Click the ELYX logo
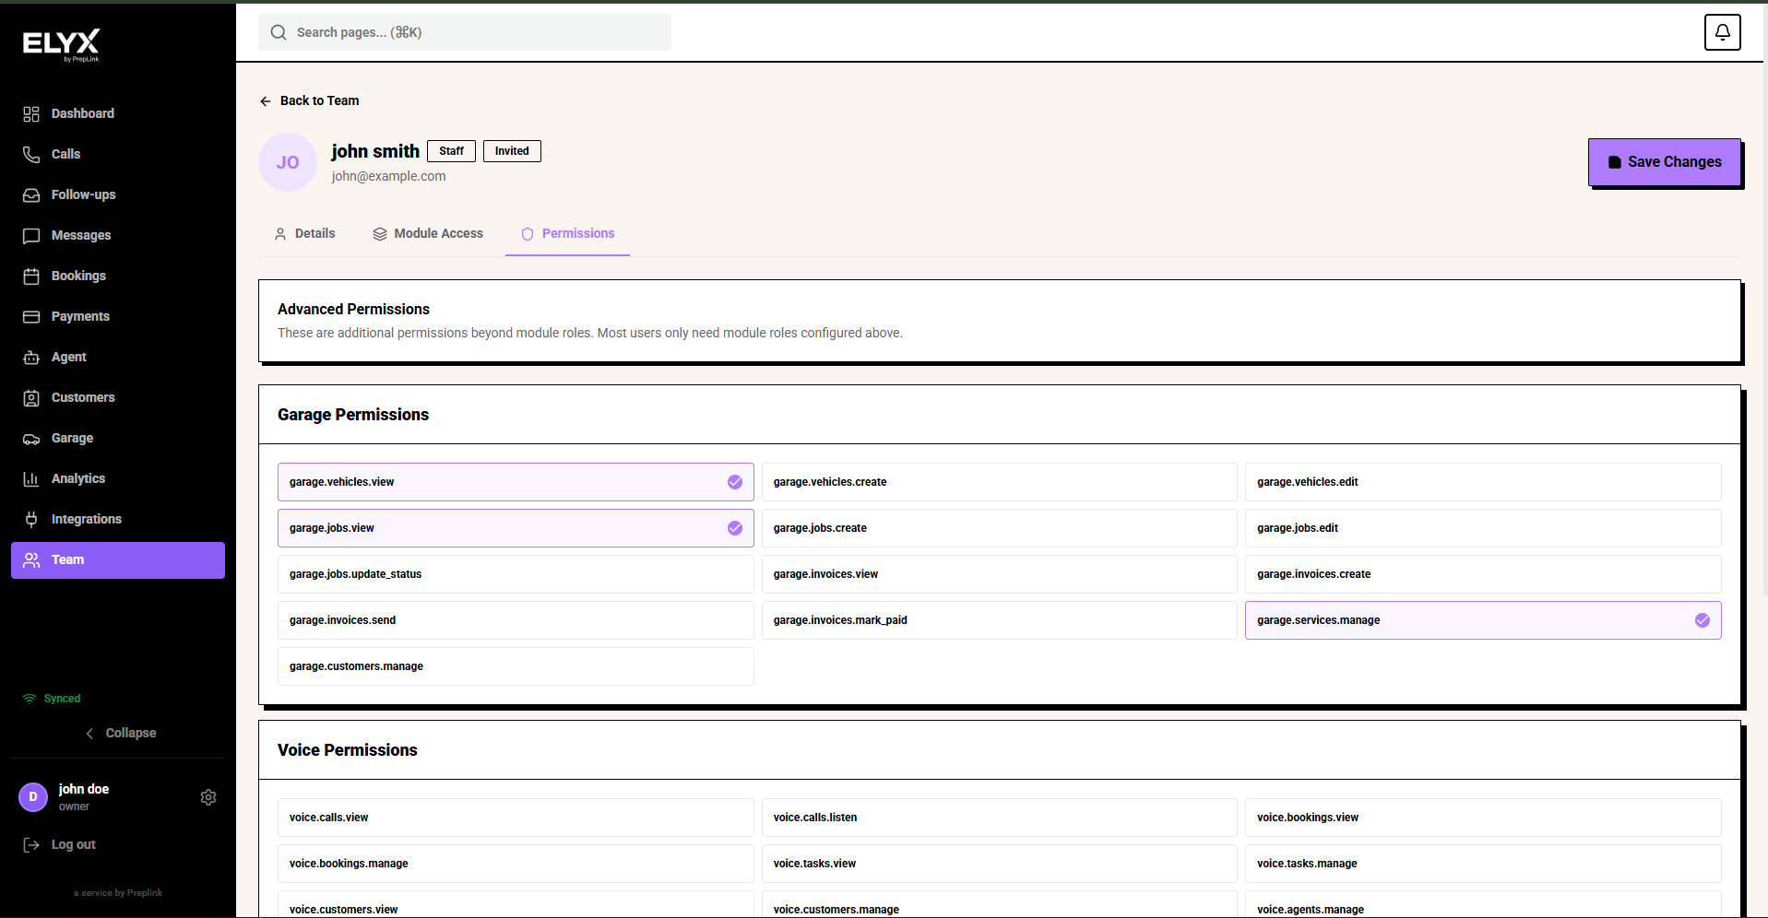 click(x=62, y=44)
